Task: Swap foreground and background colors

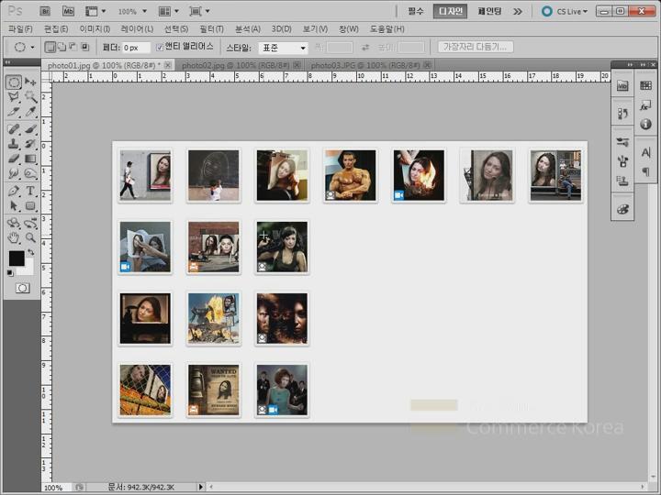Action: pyautogui.click(x=31, y=253)
